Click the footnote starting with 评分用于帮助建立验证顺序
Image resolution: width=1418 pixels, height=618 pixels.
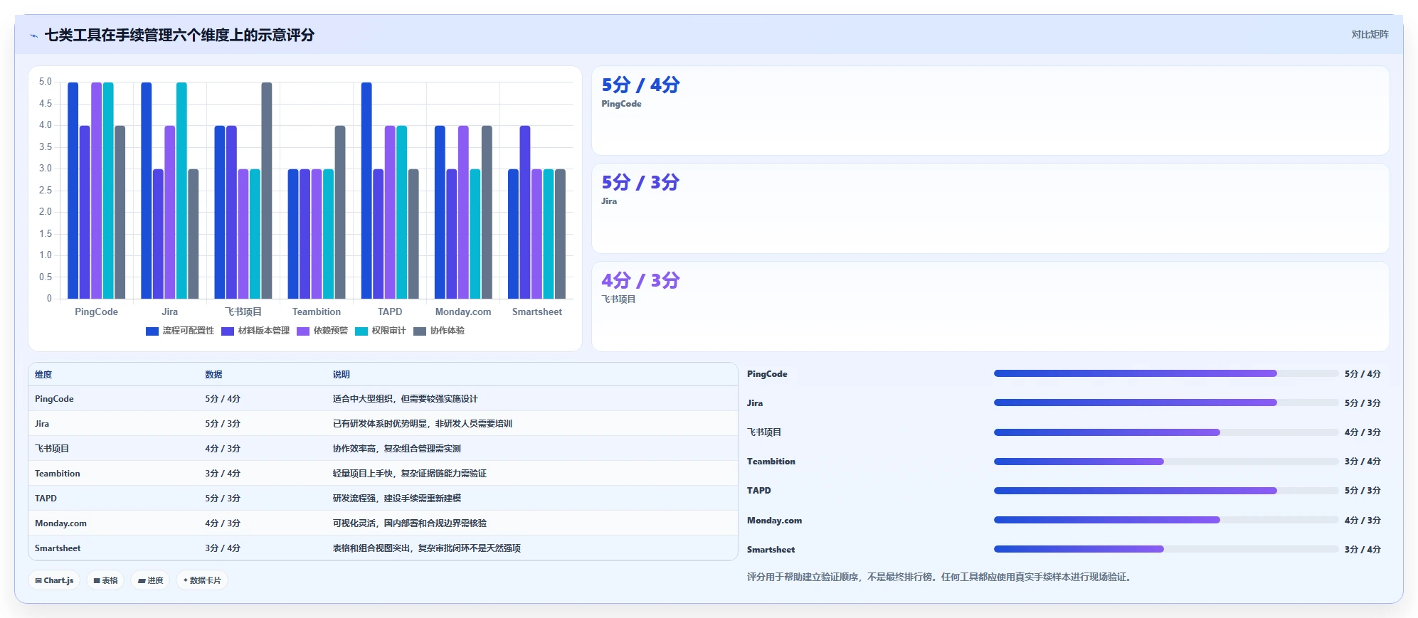click(x=939, y=577)
